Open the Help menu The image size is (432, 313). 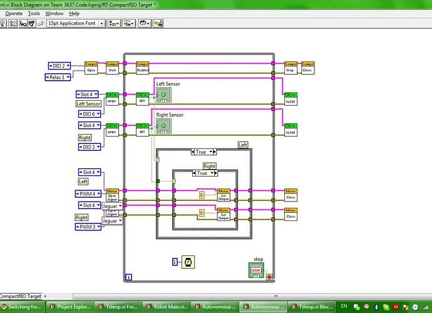74,13
